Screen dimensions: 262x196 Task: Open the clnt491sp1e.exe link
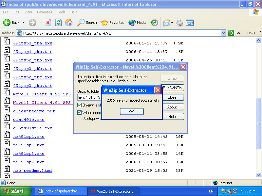click(x=33, y=128)
